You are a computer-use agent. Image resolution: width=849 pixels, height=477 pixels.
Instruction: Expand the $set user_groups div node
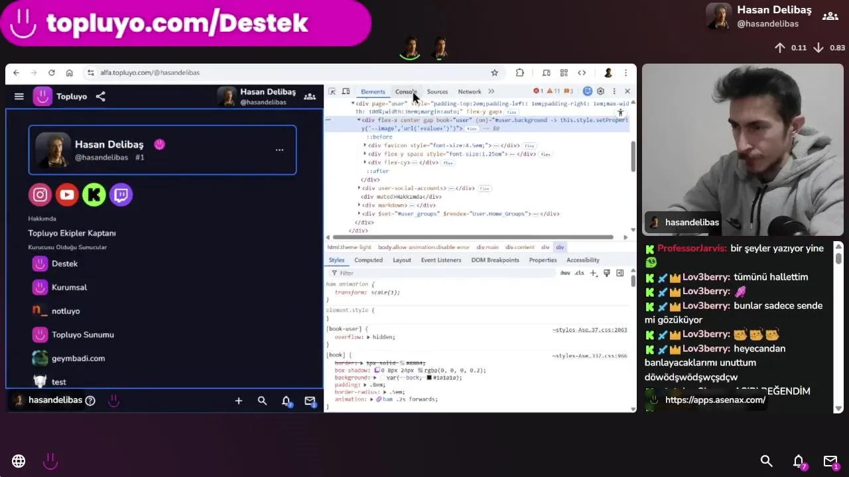point(359,214)
